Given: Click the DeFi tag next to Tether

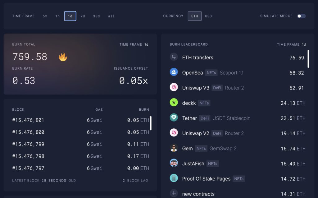Looking at the screenshot, I should 205,118.
